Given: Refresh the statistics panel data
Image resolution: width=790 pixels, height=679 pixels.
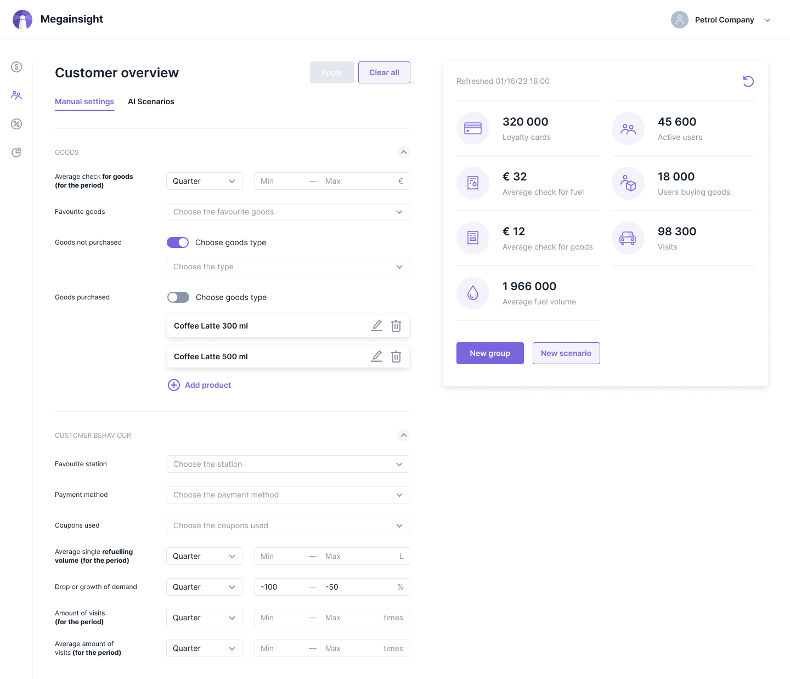Looking at the screenshot, I should 748,81.
